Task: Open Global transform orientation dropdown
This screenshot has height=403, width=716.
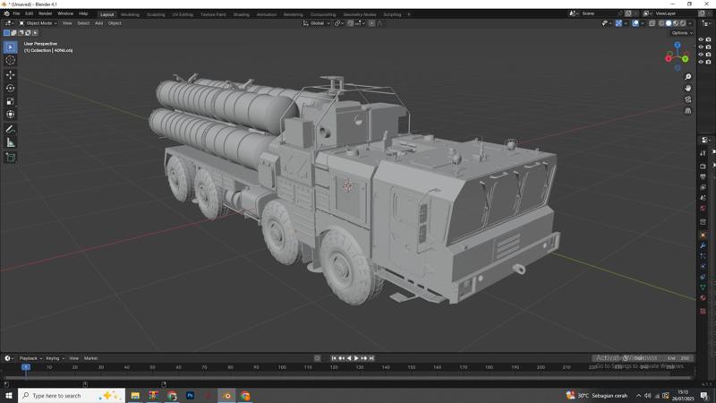Action: click(x=317, y=23)
